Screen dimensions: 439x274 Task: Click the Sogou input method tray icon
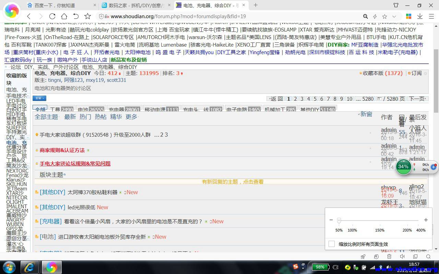296,266
